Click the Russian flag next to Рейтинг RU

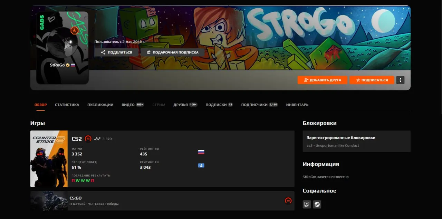[x=201, y=152]
